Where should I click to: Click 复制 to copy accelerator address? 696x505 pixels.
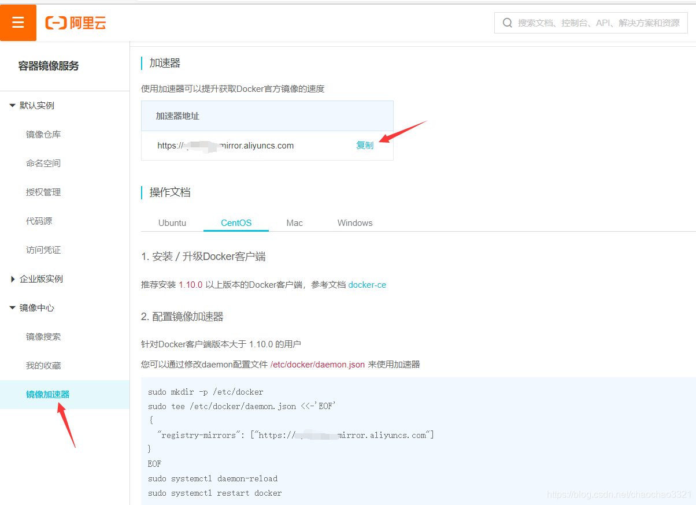pos(365,146)
